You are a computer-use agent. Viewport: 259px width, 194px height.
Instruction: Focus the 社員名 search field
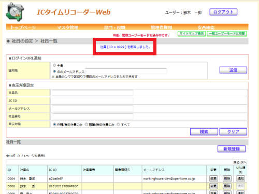[x=93, y=93]
